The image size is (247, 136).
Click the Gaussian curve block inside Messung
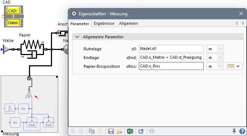(10, 109)
